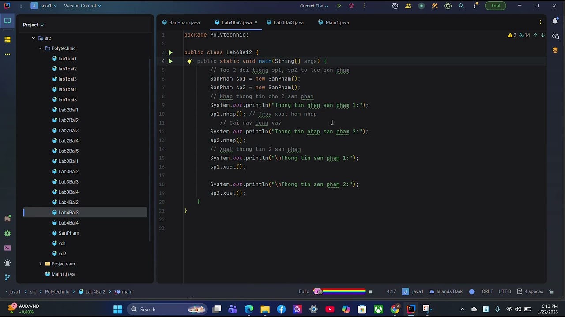Click main in the breadcrumb bar
This screenshot has height=317, width=565.
[124, 291]
